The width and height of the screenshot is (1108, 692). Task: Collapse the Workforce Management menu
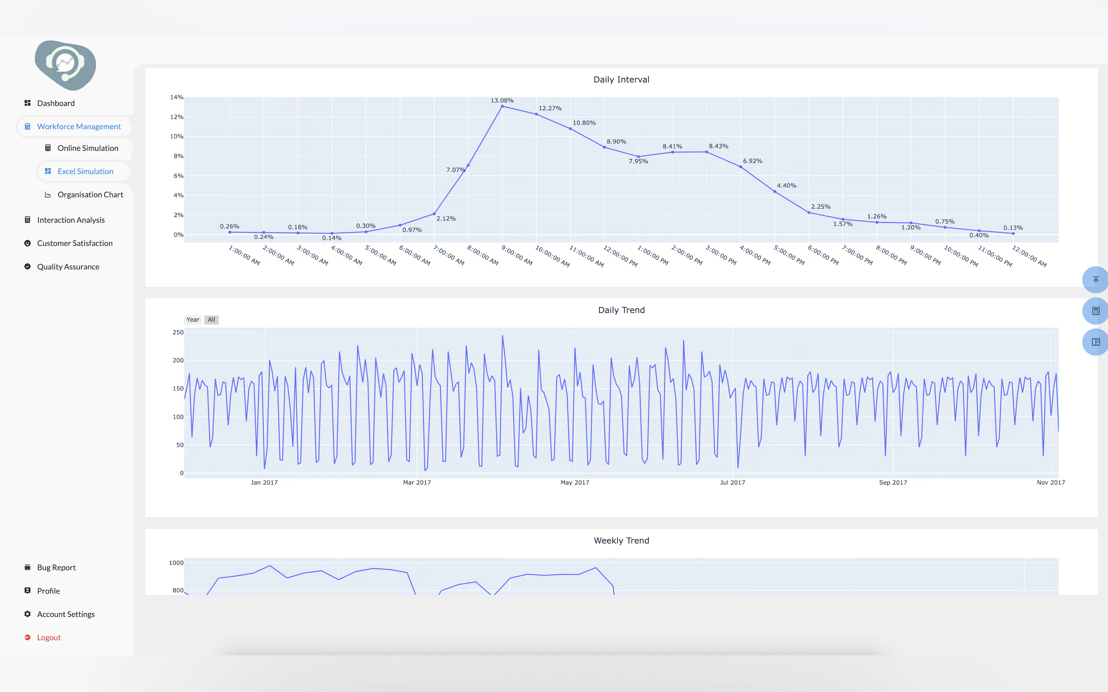tap(79, 126)
